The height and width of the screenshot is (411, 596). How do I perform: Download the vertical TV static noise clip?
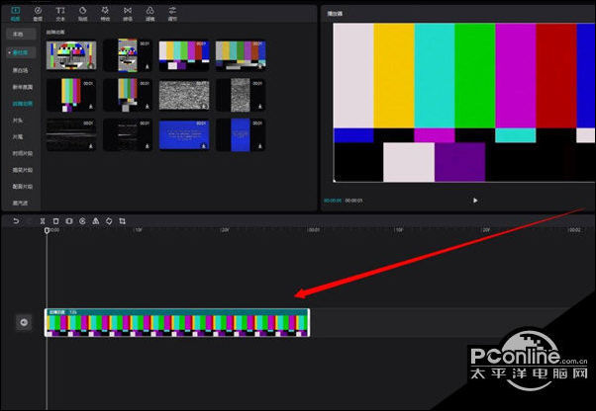click(x=260, y=107)
